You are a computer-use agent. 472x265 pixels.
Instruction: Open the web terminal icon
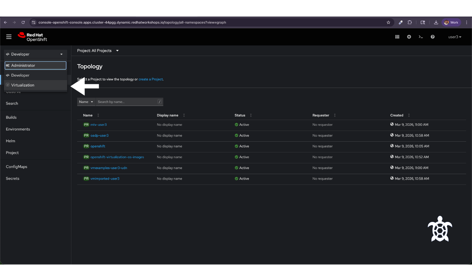pos(421,37)
